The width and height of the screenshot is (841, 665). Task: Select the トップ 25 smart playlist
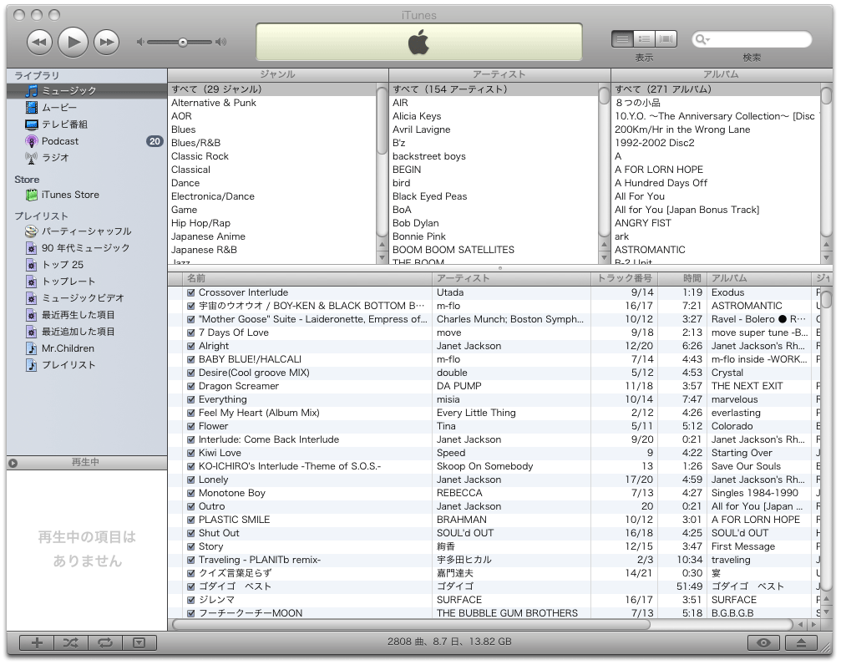87,265
